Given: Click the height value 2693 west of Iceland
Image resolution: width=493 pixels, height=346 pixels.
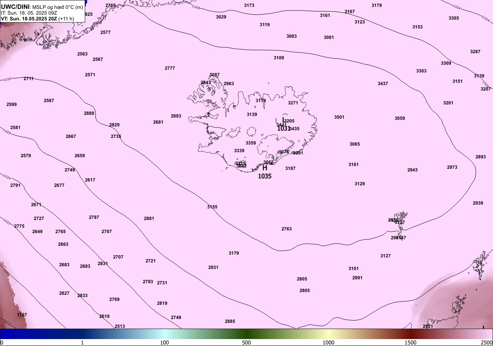Looking at the screenshot, I should click(176, 116).
